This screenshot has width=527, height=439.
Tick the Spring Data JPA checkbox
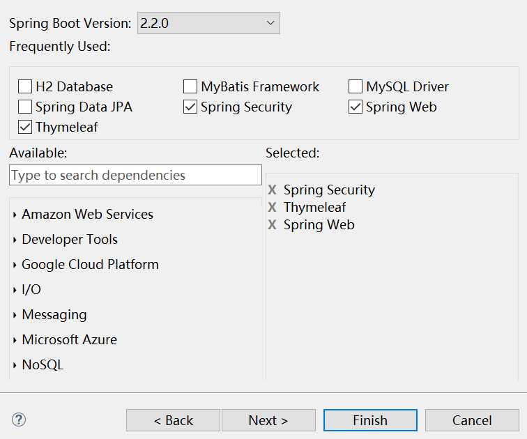tap(25, 107)
